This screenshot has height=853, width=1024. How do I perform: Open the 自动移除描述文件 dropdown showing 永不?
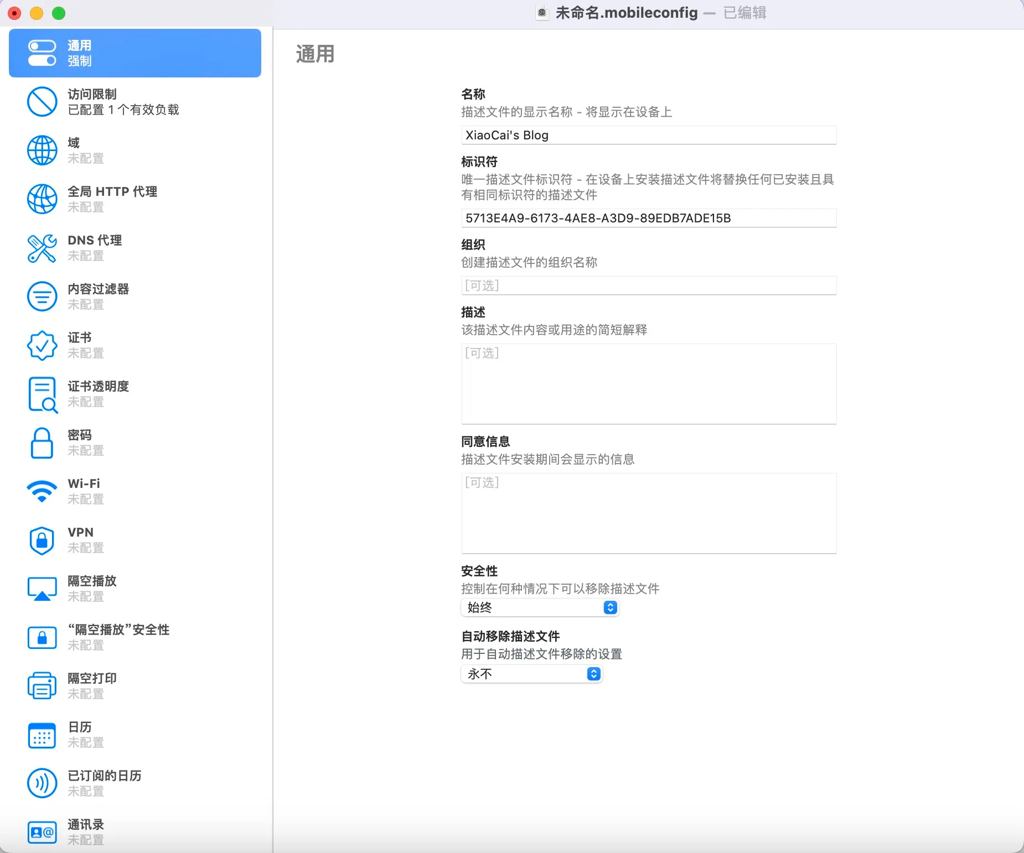531,674
